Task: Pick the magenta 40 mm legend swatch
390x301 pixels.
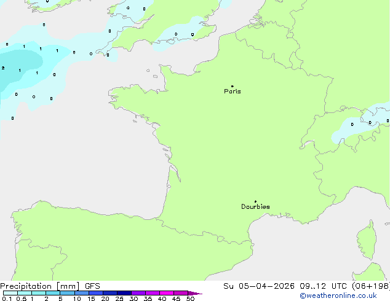Action: click(167, 293)
